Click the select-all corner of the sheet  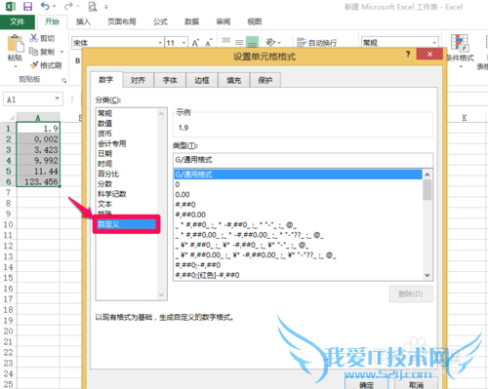(x=12, y=117)
